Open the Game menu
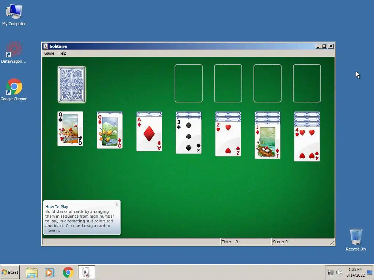The image size is (374, 280). tap(49, 53)
